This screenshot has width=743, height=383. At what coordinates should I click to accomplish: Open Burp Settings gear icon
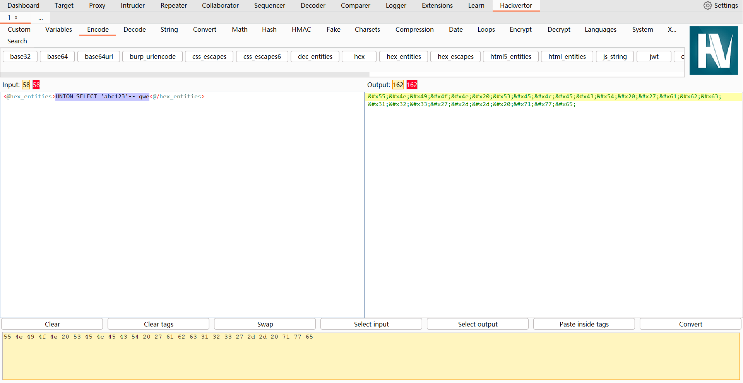(707, 5)
